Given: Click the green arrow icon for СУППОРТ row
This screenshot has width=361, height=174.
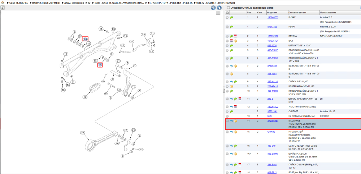Looking at the screenshot, I should (231, 111).
